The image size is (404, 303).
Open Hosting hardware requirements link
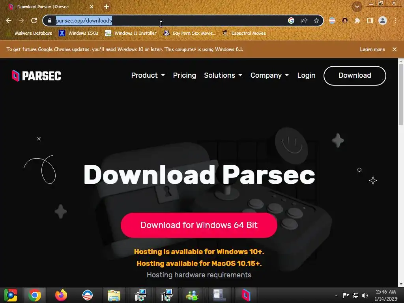point(199,275)
